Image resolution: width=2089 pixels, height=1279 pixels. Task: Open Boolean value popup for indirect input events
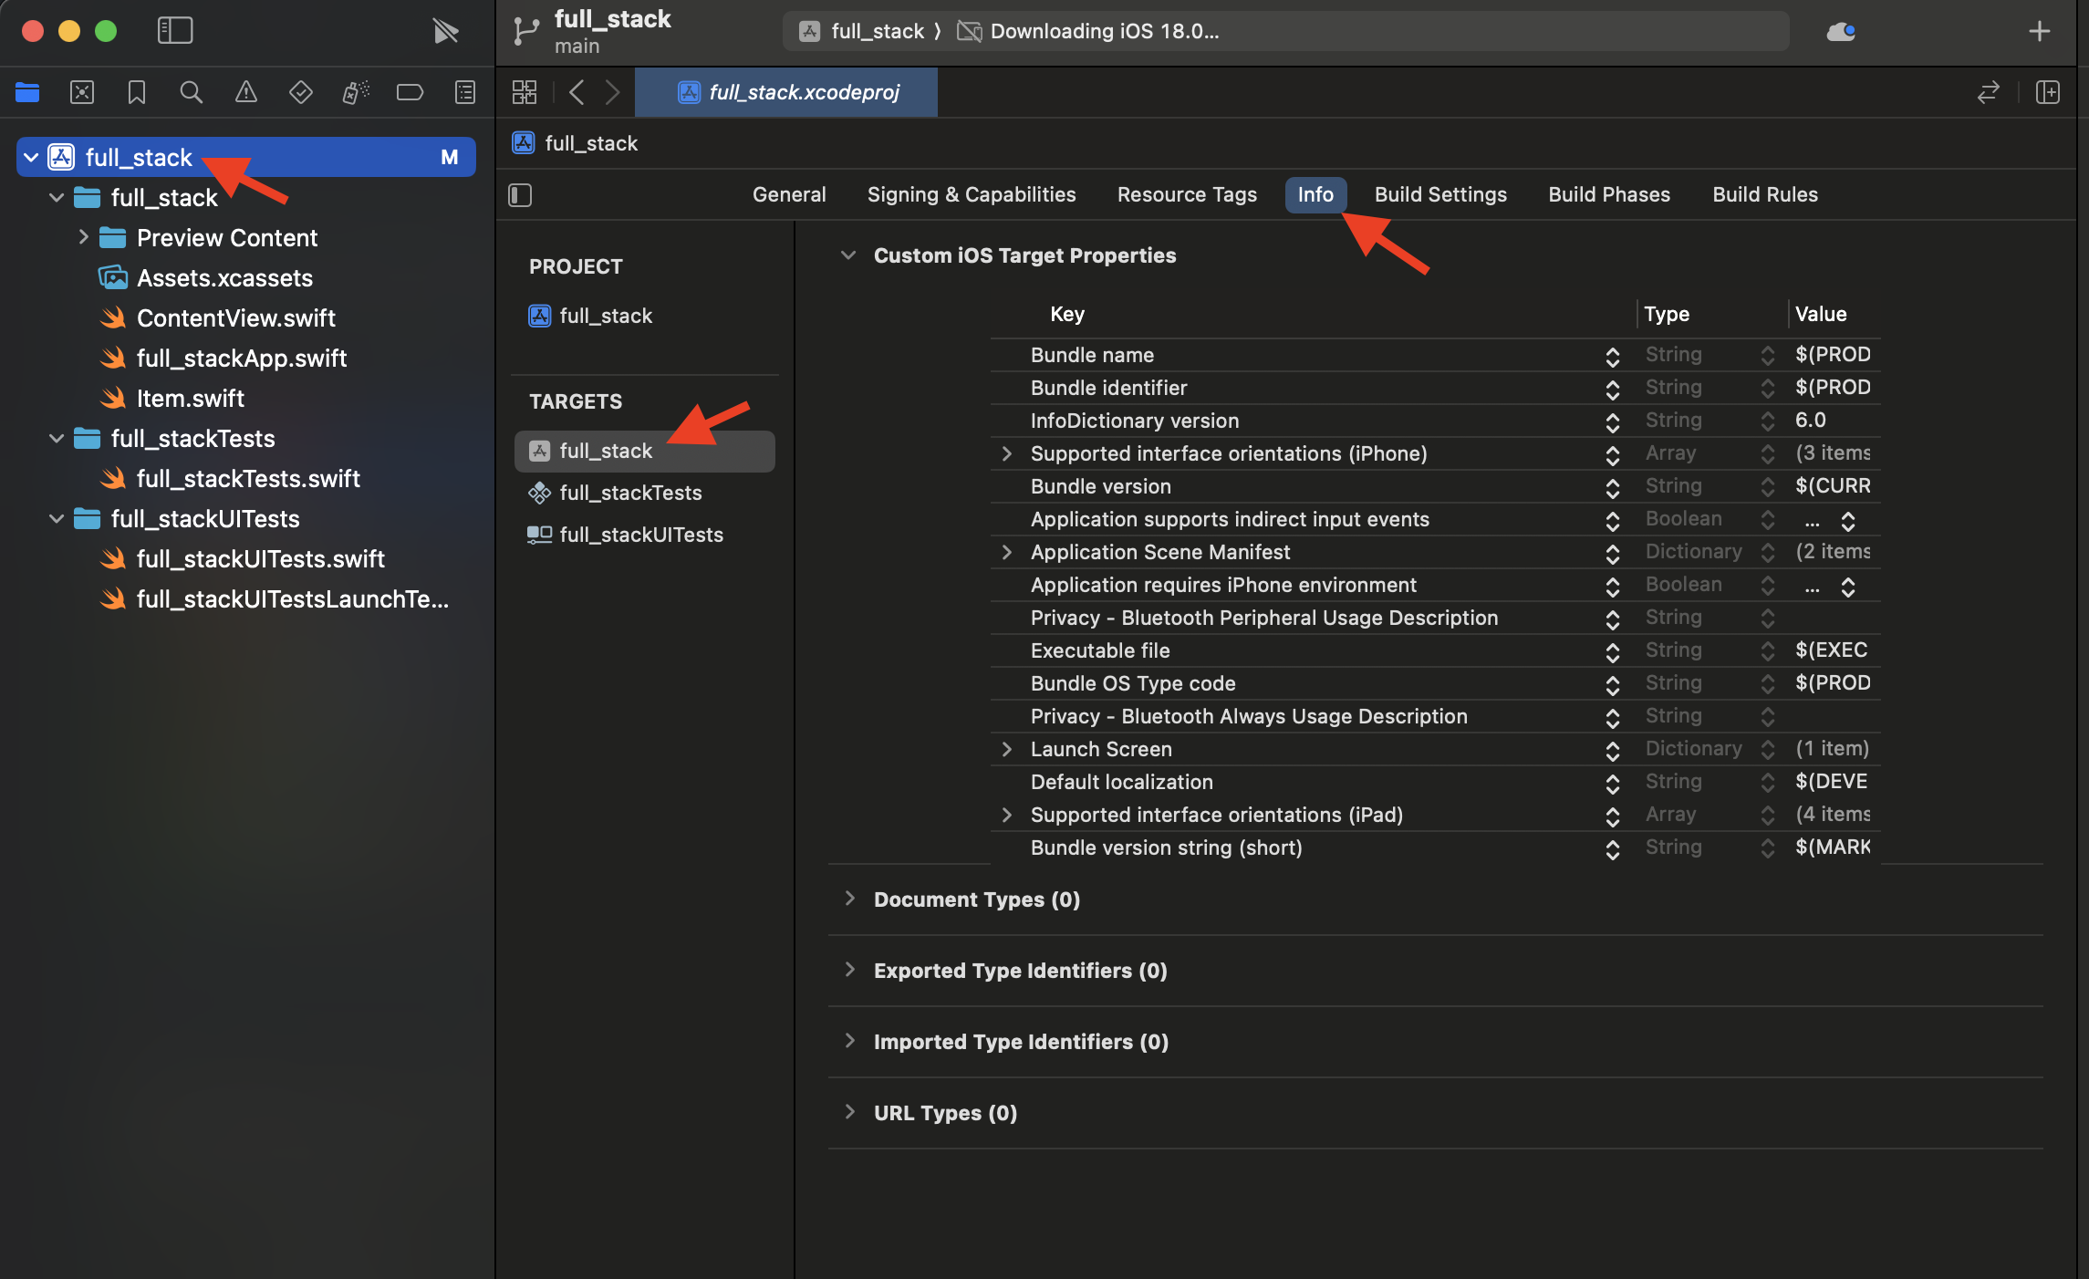point(1848,521)
